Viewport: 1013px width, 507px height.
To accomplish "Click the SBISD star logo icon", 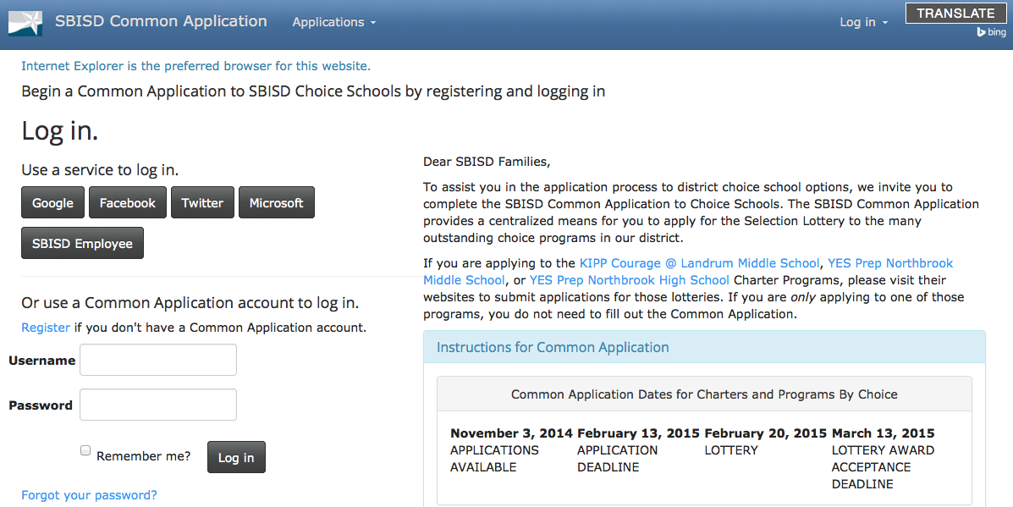I will [25, 23].
